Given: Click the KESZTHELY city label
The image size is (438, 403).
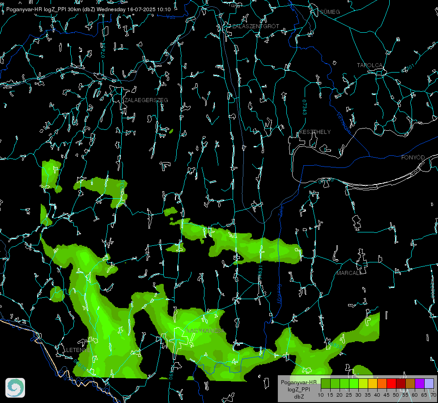Looking at the screenshot, I should (315, 132).
